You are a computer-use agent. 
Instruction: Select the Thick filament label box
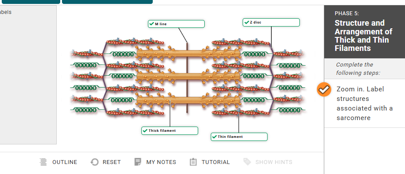pos(170,130)
